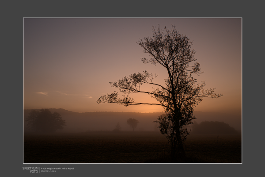Click the bushy mound on the right

point(214,128)
